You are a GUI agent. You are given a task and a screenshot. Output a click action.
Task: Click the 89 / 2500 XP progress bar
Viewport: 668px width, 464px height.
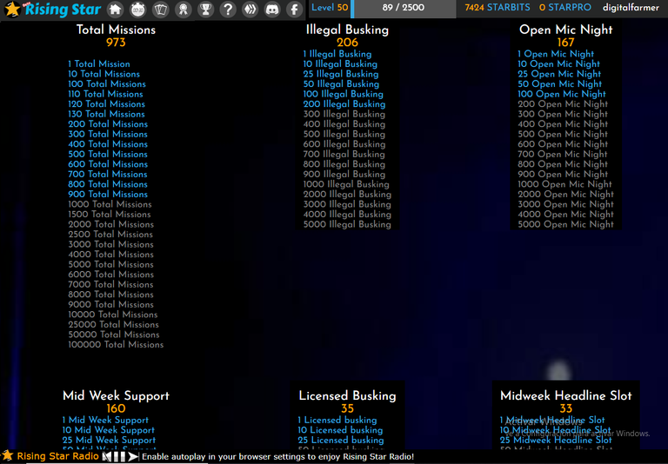(403, 8)
